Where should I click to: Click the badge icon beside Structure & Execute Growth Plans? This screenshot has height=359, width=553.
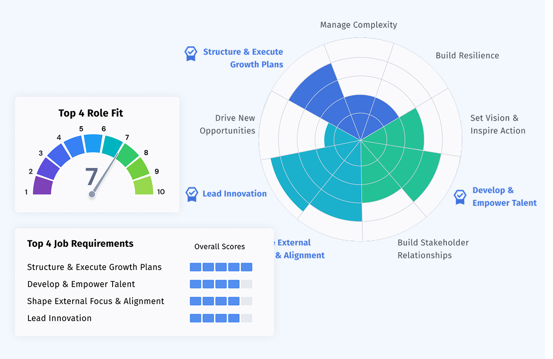click(191, 54)
